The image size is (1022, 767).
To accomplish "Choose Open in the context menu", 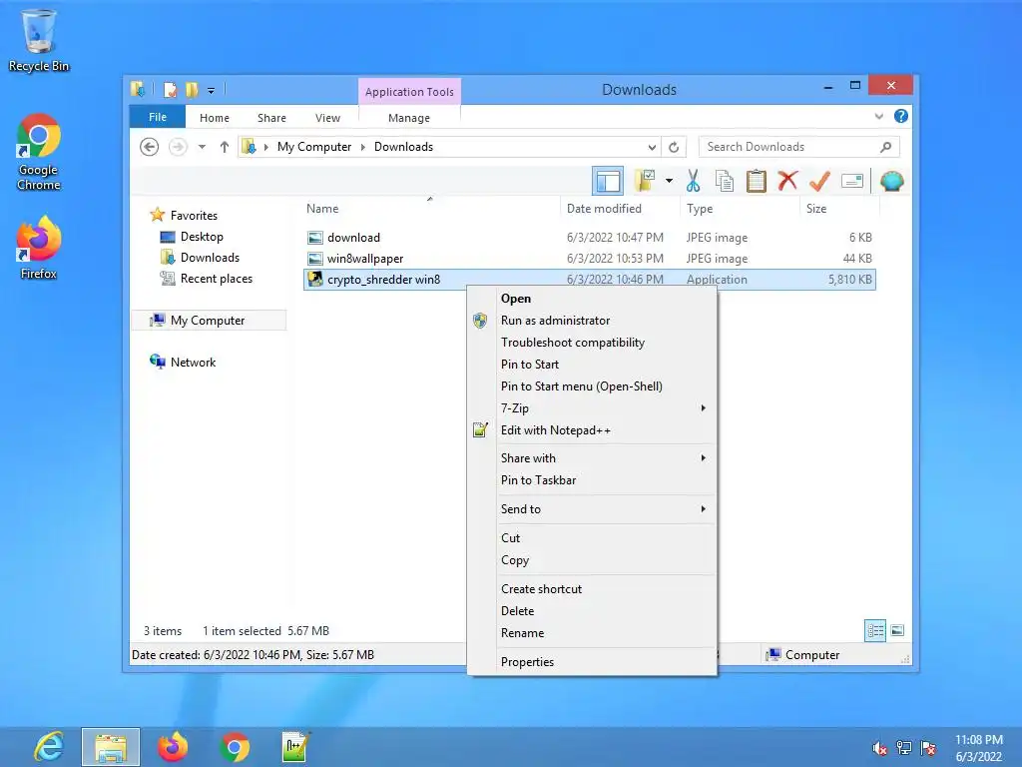I will 592,298.
